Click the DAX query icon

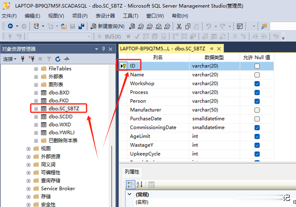tap(167, 26)
